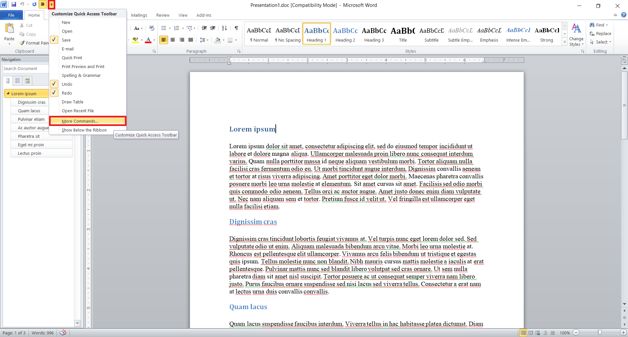Click the Show/Hide paragraph marks icon

pos(236,28)
